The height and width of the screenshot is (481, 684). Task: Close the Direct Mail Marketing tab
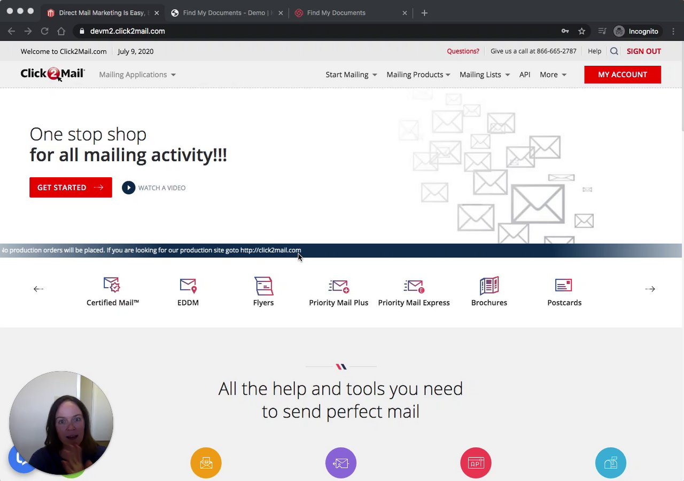157,13
